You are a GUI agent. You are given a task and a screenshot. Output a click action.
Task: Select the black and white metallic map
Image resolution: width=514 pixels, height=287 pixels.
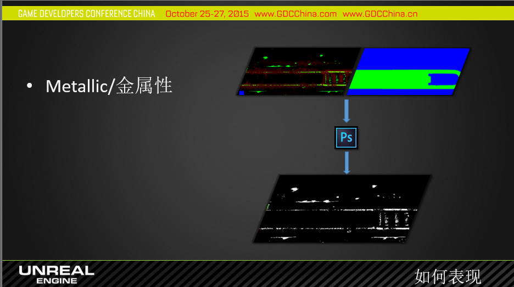pos(342,209)
